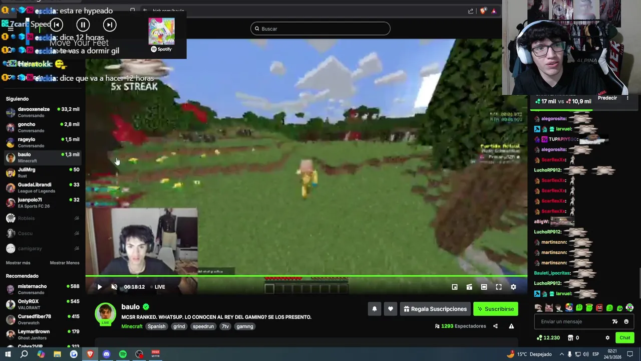Open the mini player mode icon
Screen dimensions: 641x361
pos(455,287)
